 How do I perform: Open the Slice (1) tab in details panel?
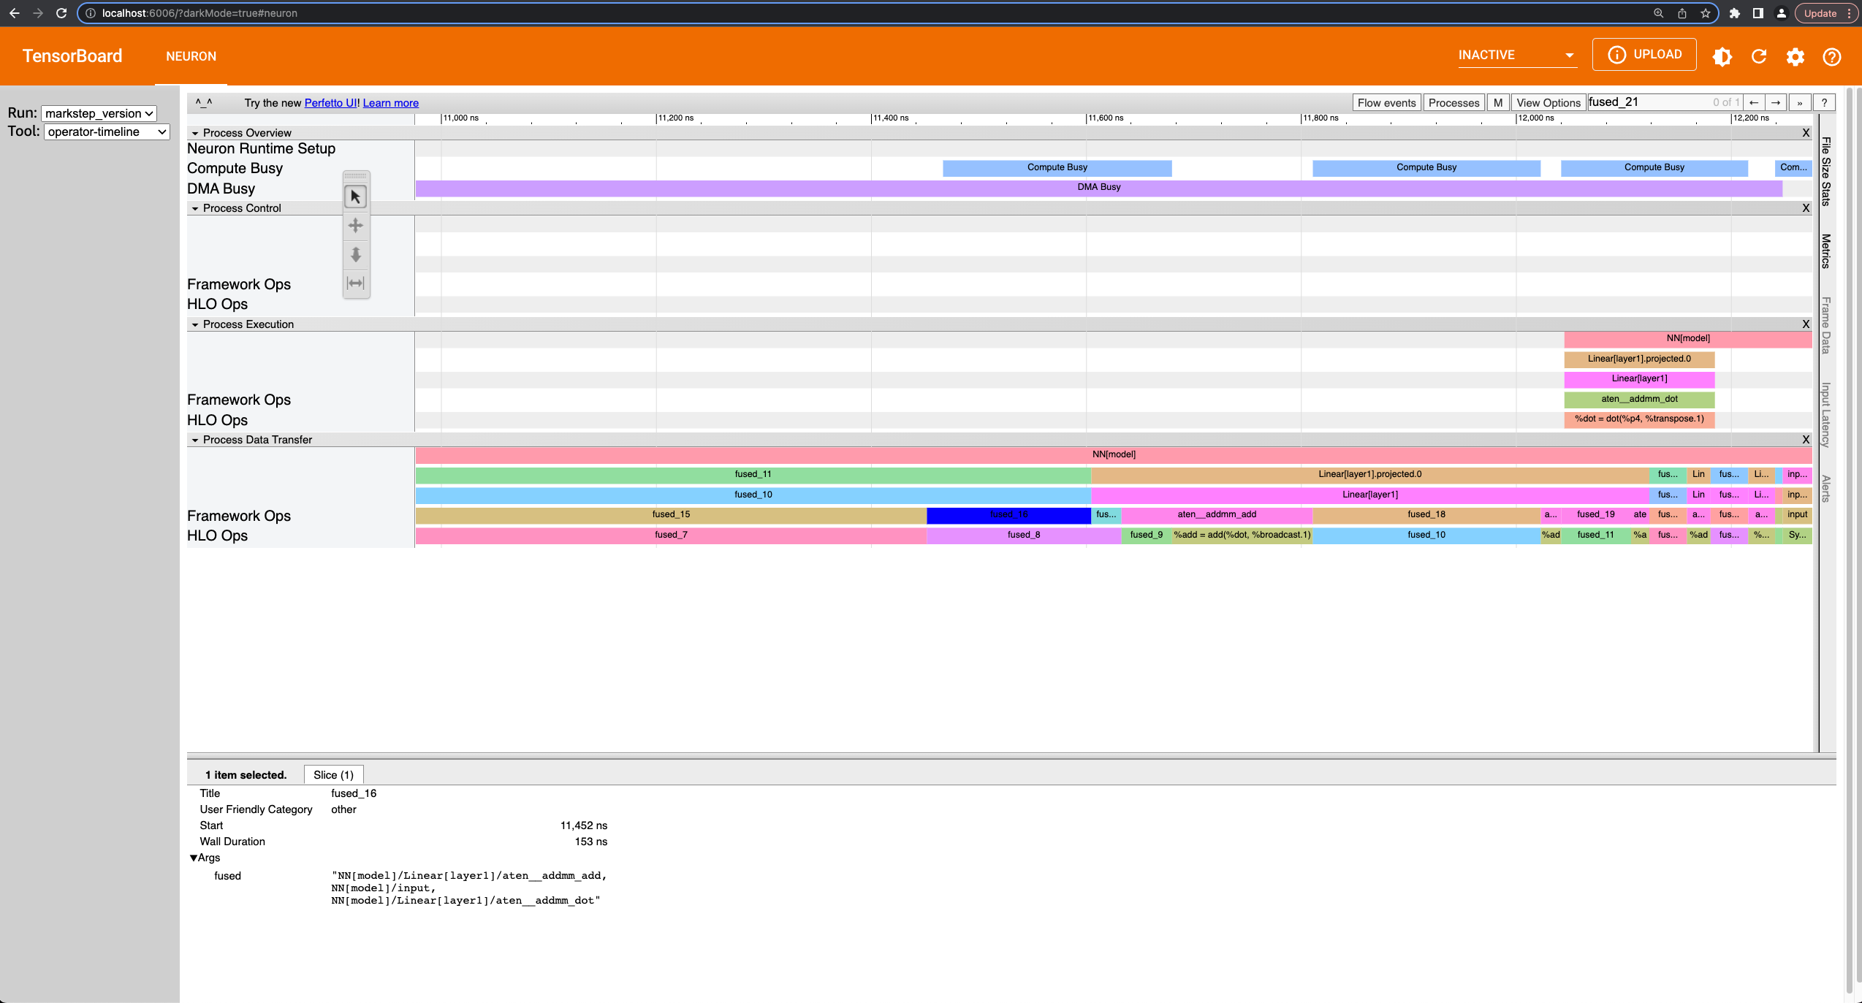333,774
